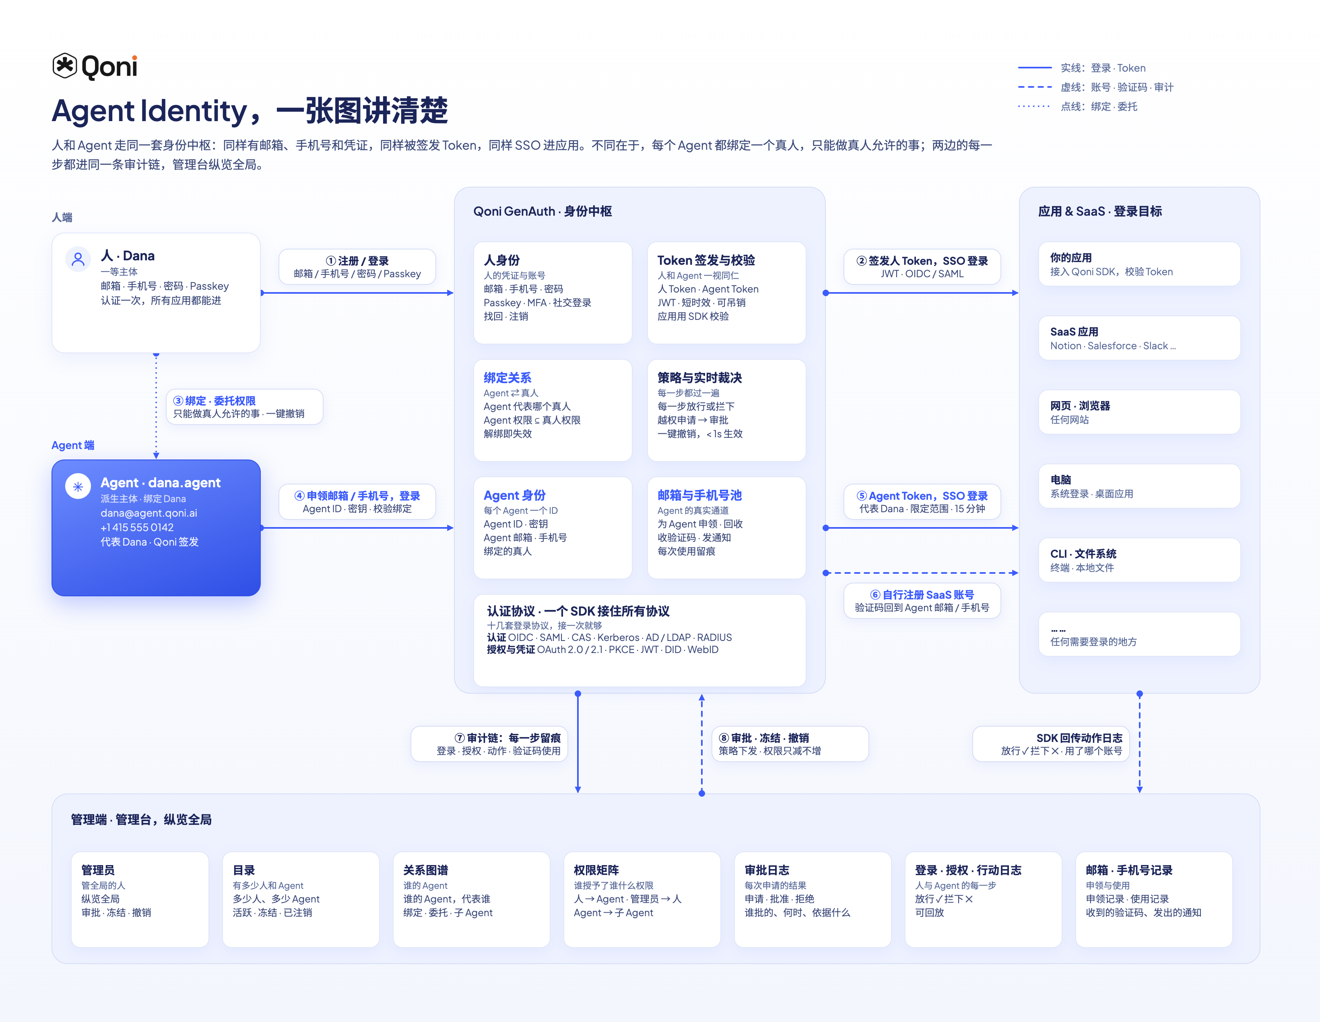Select the Agent · dana.agent card heading
Viewport: 1320px width, 1022px height.
pyautogui.click(x=160, y=483)
